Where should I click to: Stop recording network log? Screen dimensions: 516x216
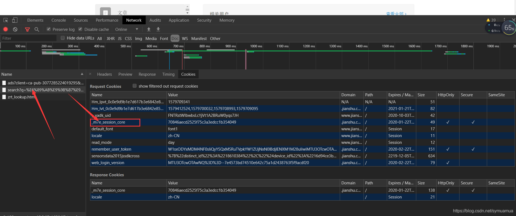6,29
